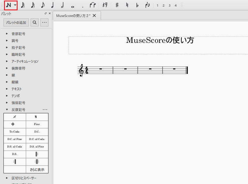This screenshot has width=248, height=184.
Task: Select the measure repeat symbol
Action: [15, 117]
